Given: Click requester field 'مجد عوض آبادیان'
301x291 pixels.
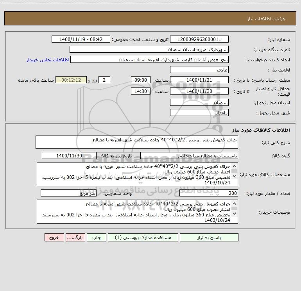Looking at the screenshot, I should [149, 59].
